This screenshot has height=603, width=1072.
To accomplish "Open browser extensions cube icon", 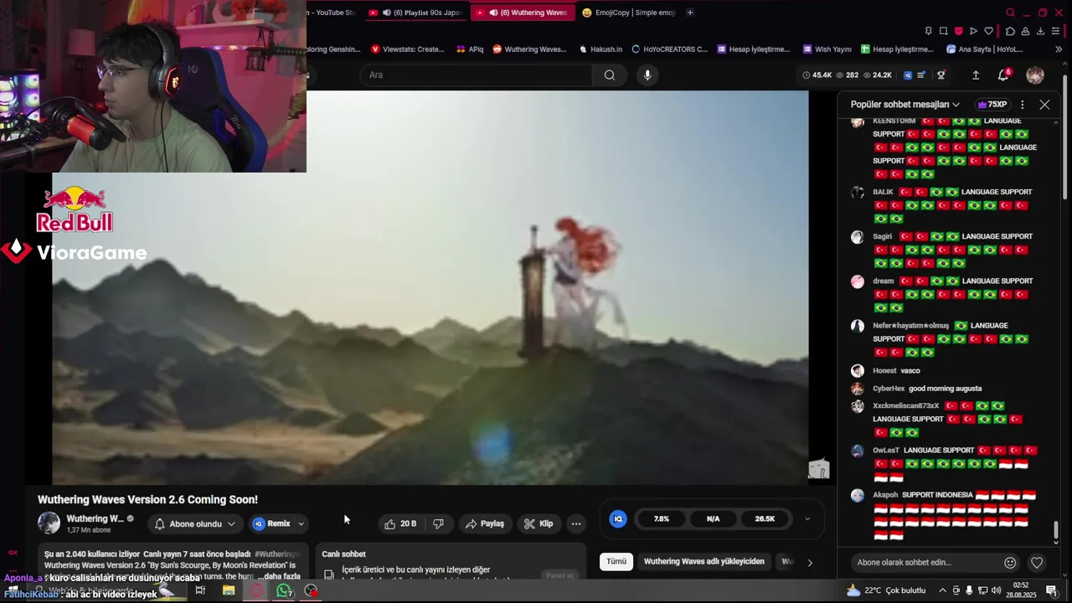I will (x=1010, y=31).
